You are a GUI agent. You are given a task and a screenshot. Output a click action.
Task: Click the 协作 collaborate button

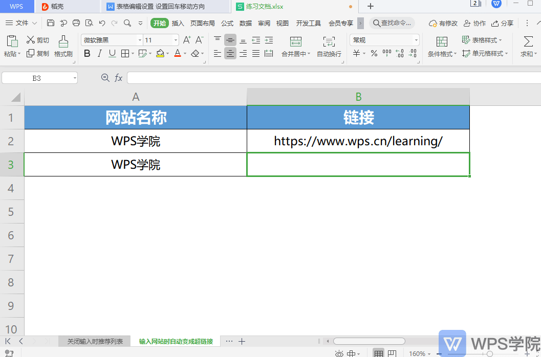[474, 23]
